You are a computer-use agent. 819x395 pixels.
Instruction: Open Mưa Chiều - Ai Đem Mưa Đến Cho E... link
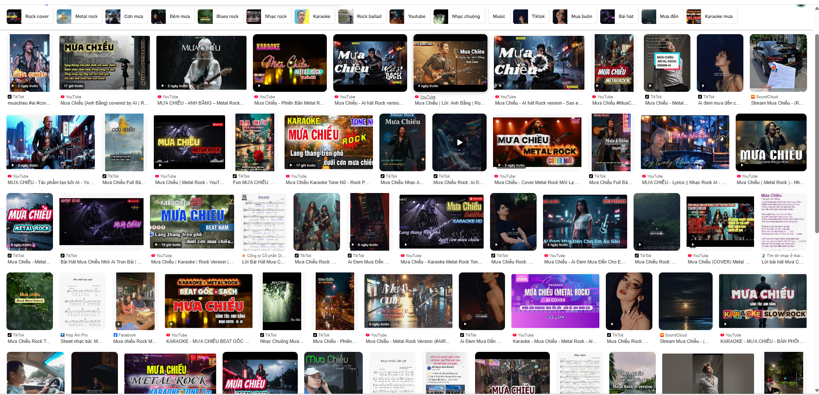point(584,262)
